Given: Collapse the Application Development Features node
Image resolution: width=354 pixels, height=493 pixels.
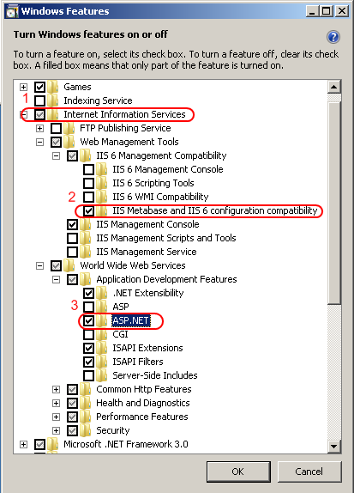Looking at the screenshot, I should [x=57, y=279].
